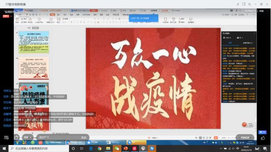Open WeChat from the Windows taskbar
Viewport: 271px width, 152px height.
pyautogui.click(x=117, y=148)
